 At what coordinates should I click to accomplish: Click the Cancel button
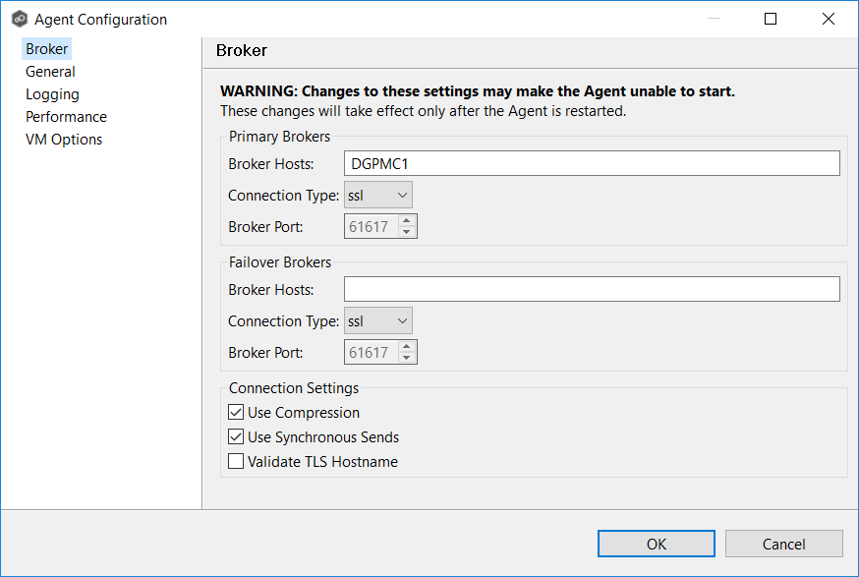coord(783,545)
